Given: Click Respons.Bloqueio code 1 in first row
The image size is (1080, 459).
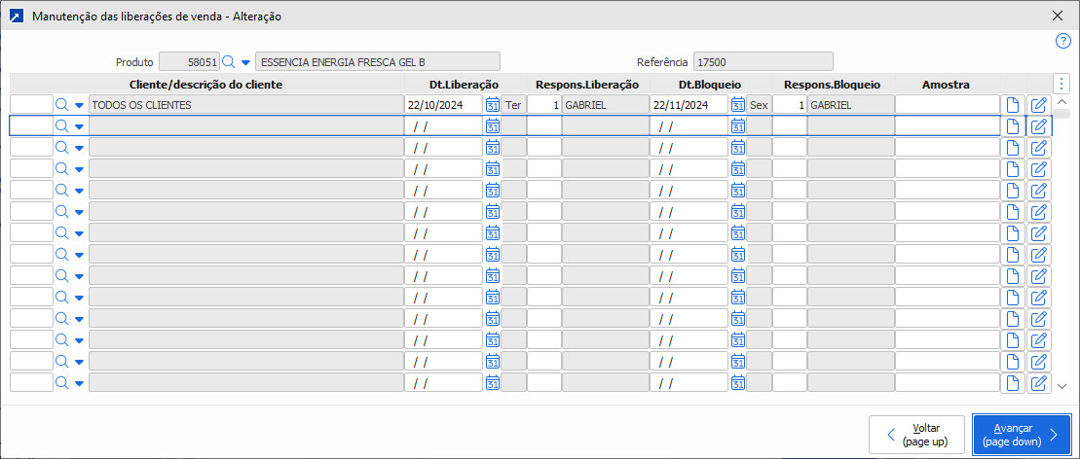Looking at the screenshot, I should (x=790, y=105).
